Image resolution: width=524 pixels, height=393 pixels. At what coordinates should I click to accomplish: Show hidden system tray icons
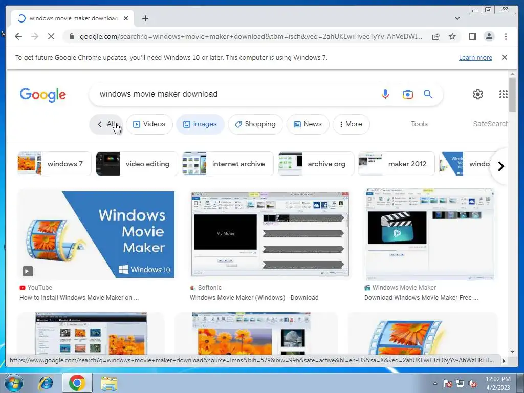click(435, 383)
